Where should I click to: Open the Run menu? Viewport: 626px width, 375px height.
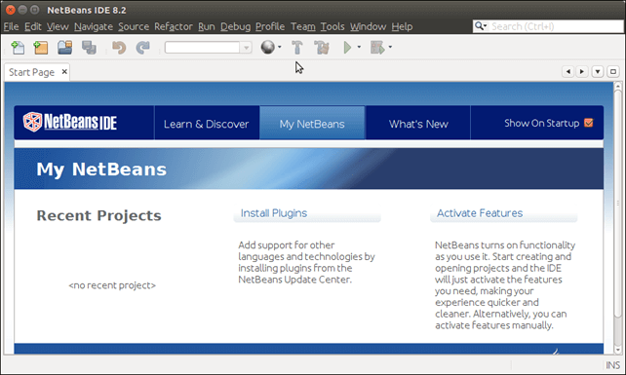click(x=207, y=26)
